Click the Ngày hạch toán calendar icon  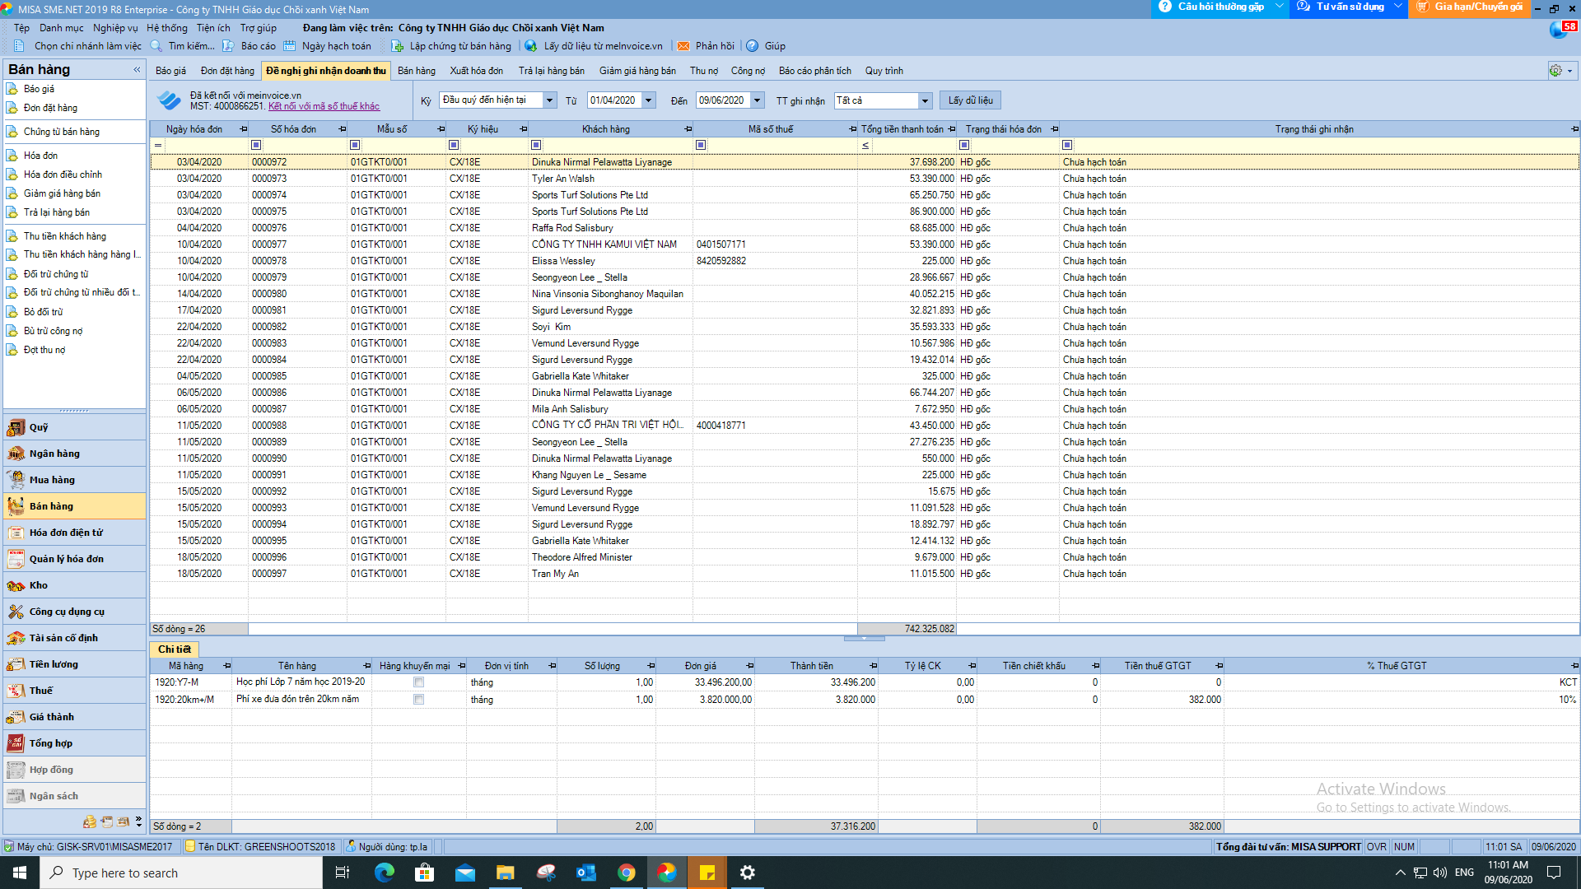290,46
